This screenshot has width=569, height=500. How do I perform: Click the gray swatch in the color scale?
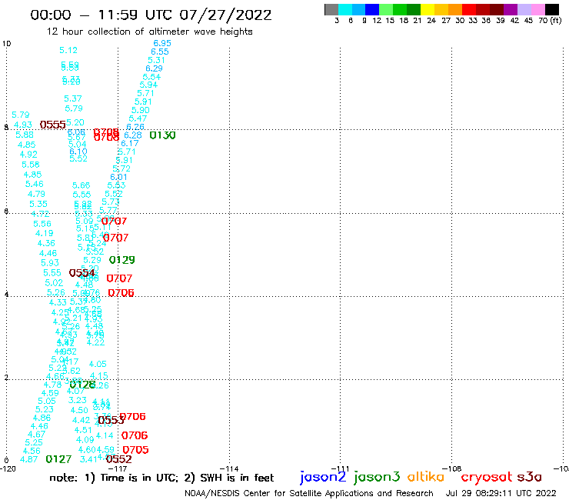(x=331, y=9)
